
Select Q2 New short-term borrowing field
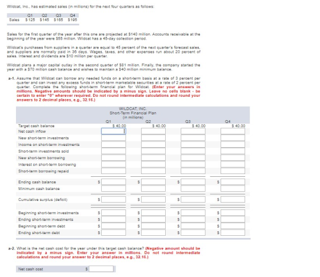point(153,158)
